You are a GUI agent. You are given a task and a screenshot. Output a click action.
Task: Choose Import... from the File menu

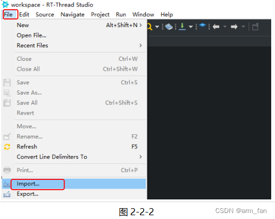click(x=74, y=184)
